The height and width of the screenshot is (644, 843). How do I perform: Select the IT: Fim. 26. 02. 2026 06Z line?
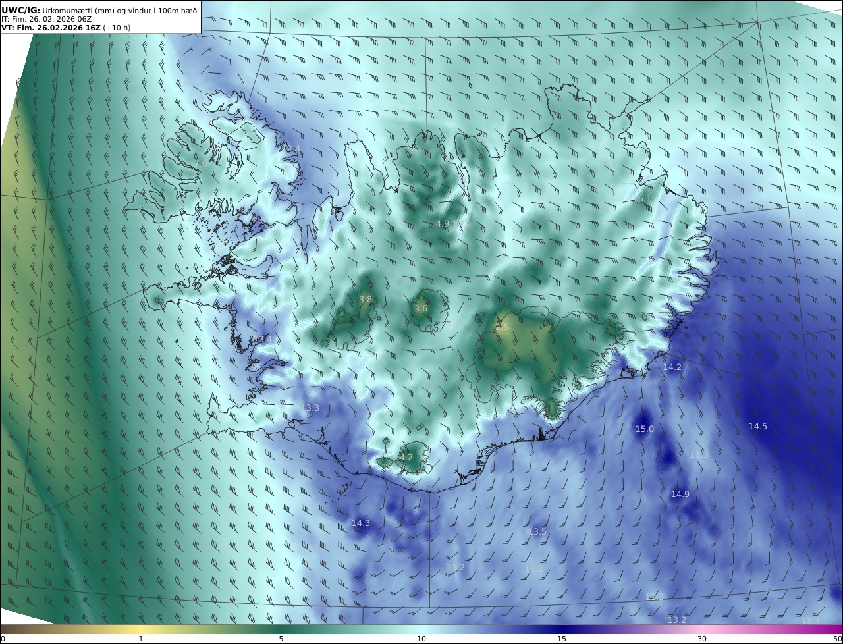point(45,20)
